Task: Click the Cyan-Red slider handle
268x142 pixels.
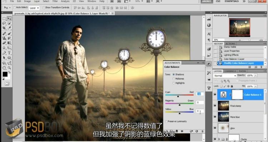Action: 178,96
